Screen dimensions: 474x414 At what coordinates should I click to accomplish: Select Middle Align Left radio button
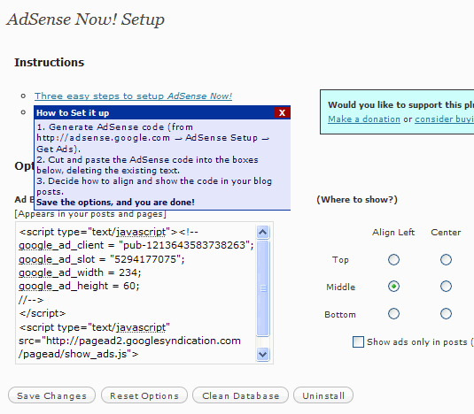[393, 286]
